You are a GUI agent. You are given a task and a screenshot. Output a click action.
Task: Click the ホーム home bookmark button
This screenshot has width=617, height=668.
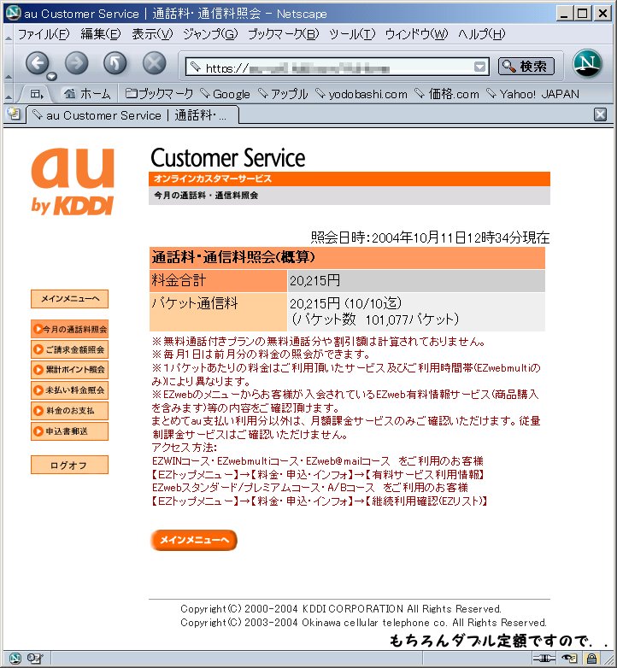[87, 94]
